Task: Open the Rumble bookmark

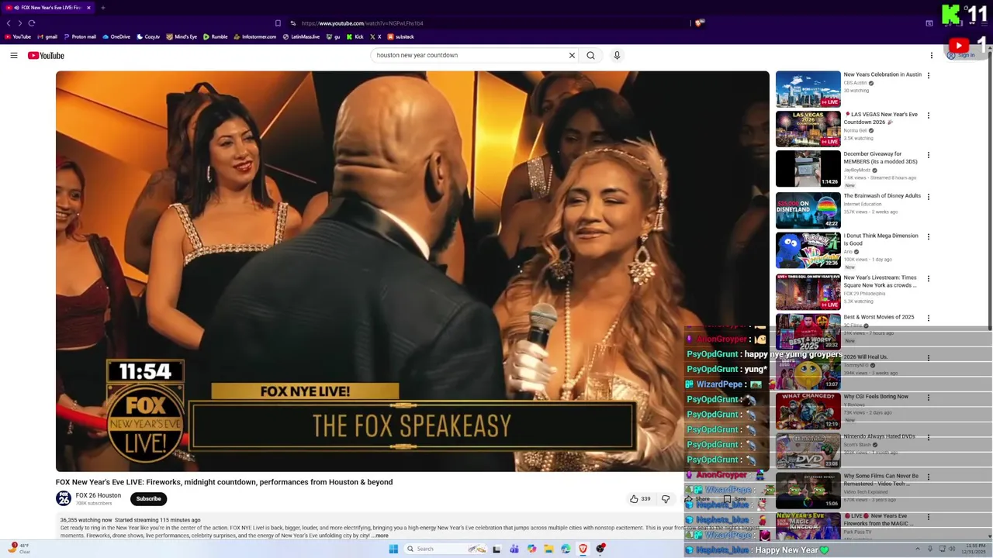Action: (216, 36)
